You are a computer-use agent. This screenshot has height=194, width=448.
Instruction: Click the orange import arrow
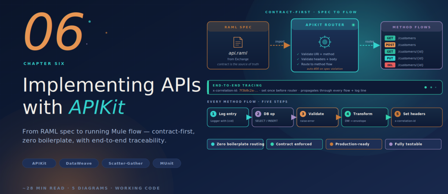pos(280,45)
